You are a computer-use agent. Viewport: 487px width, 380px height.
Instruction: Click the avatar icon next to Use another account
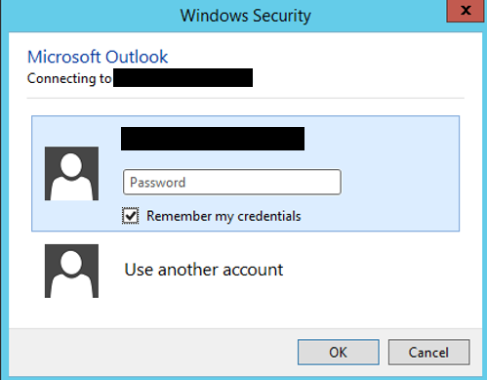[71, 271]
